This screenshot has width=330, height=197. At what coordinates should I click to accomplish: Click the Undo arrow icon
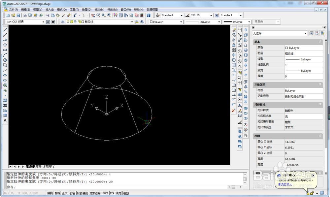[75, 16]
